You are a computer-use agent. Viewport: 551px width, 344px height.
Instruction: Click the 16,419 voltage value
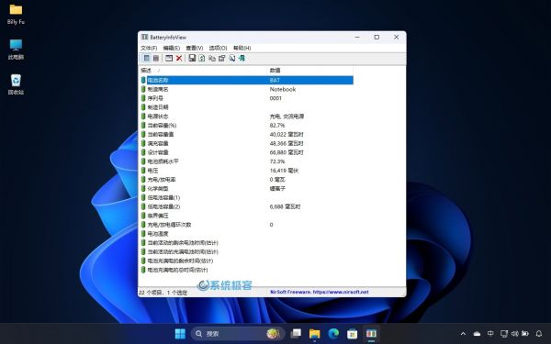click(284, 171)
